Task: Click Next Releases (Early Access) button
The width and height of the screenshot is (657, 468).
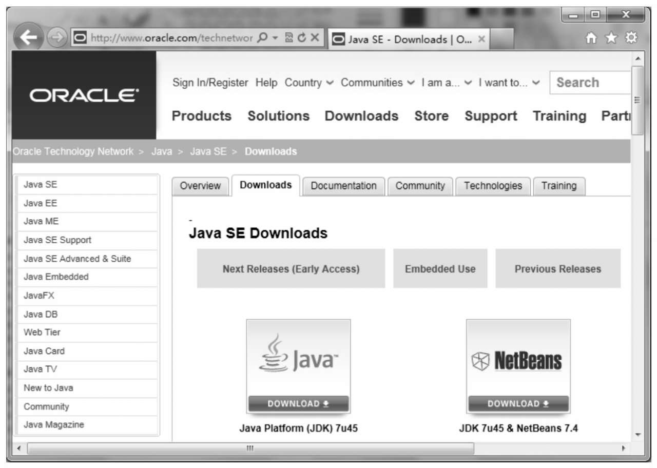Action: [x=291, y=268]
